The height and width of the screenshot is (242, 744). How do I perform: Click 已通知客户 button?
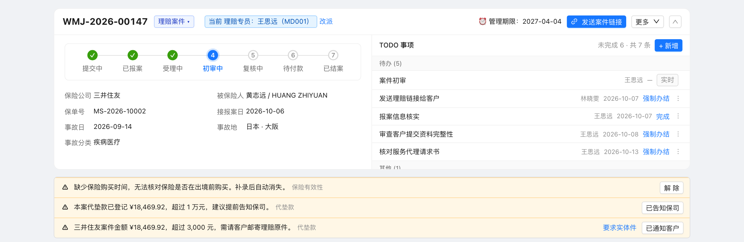click(x=662, y=228)
